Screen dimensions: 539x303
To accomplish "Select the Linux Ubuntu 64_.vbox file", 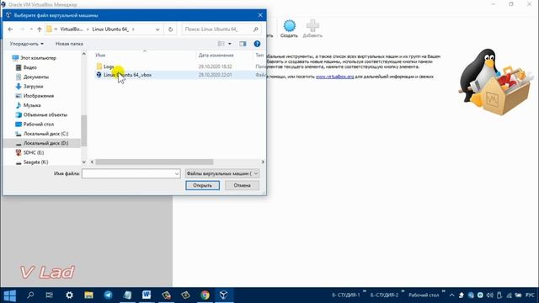I will (127, 75).
